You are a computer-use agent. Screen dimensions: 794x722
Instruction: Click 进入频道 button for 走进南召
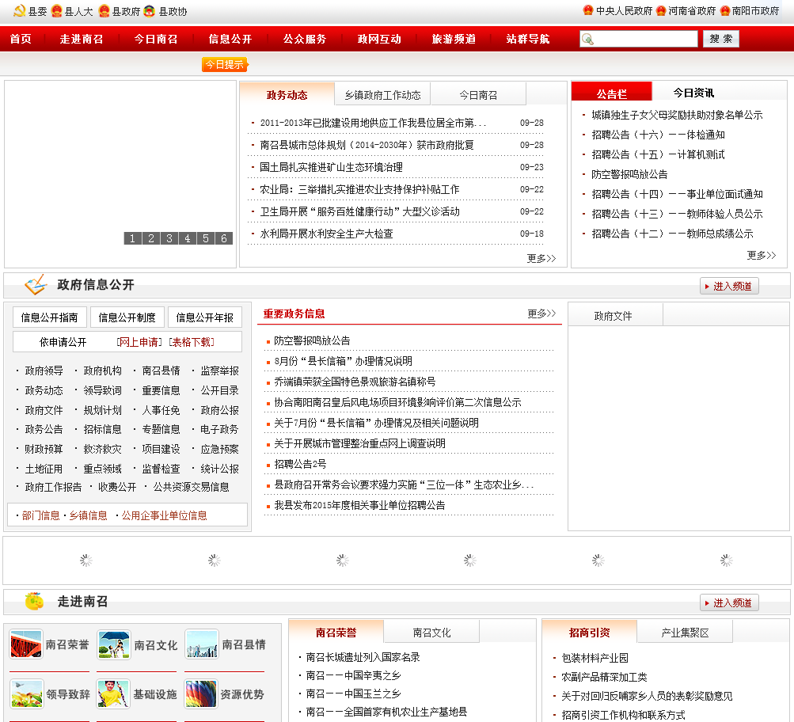729,602
